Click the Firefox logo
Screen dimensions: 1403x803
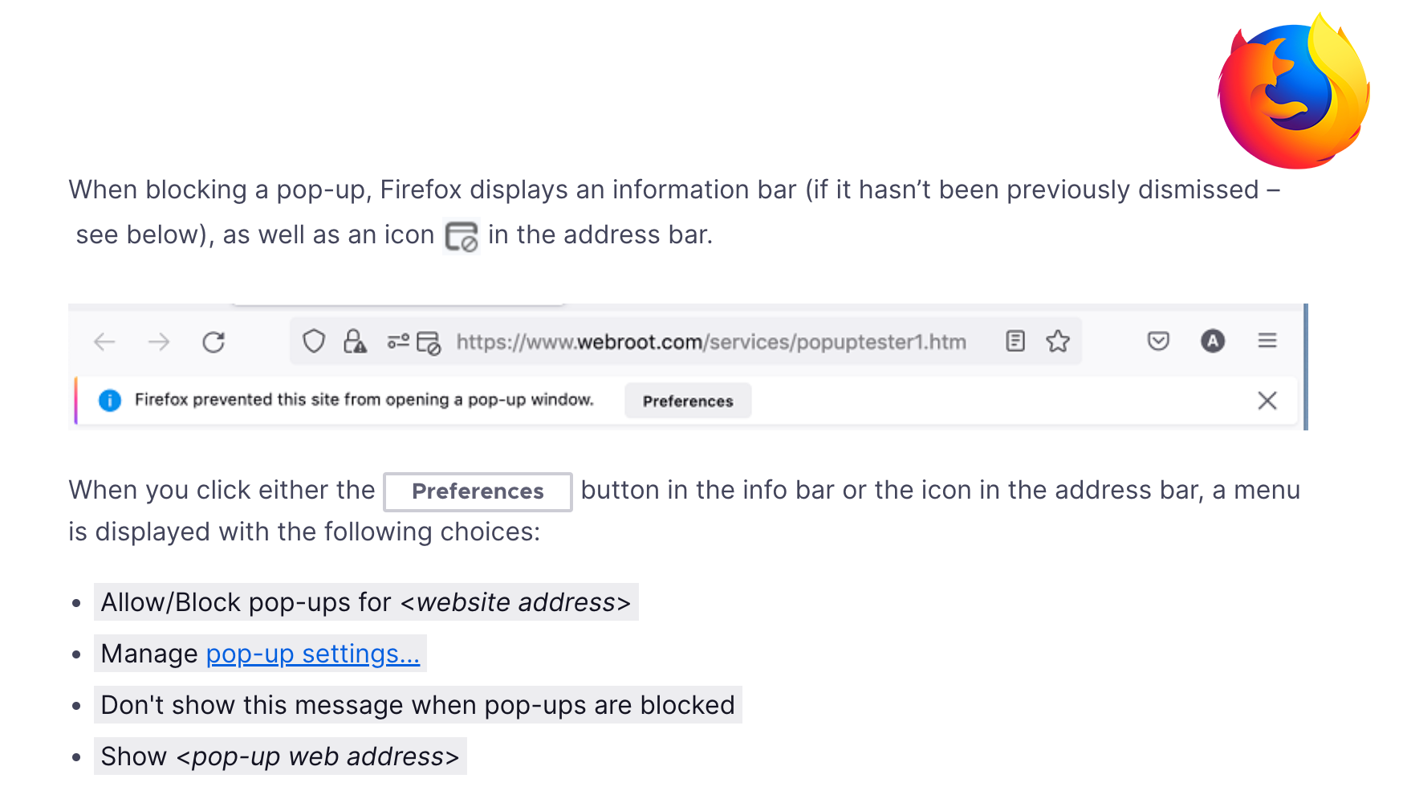click(x=1294, y=92)
